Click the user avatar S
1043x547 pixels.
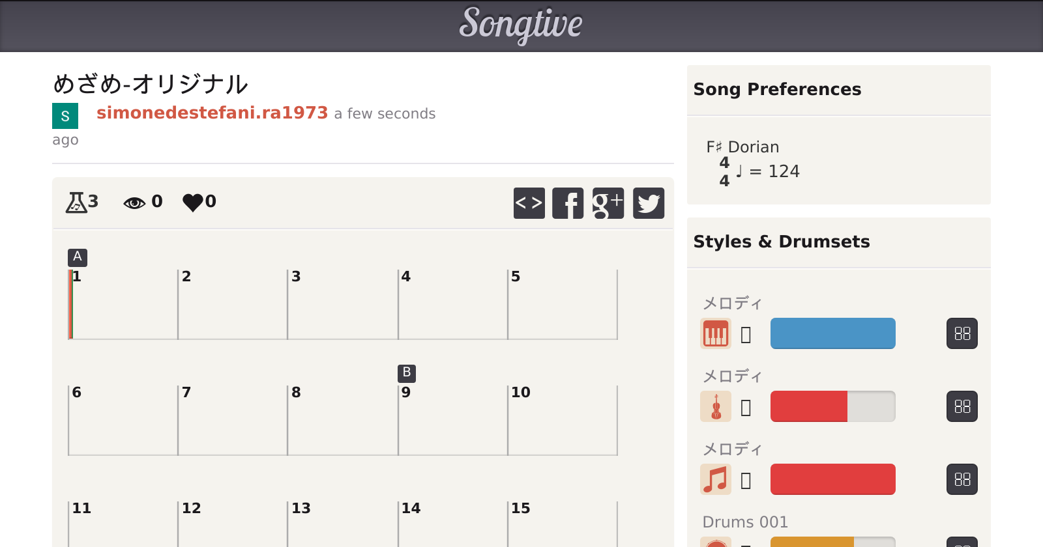pyautogui.click(x=65, y=116)
